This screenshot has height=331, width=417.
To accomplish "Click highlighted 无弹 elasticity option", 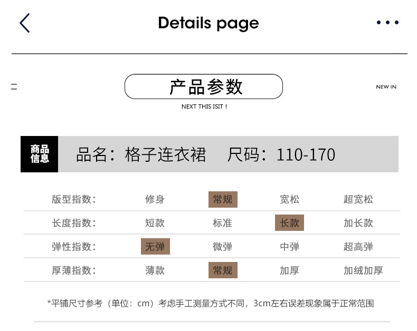I will [155, 247].
